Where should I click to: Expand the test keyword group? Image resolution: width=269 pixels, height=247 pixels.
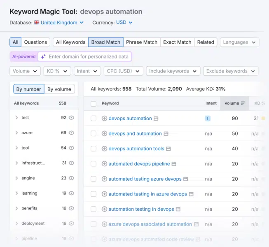point(16,118)
